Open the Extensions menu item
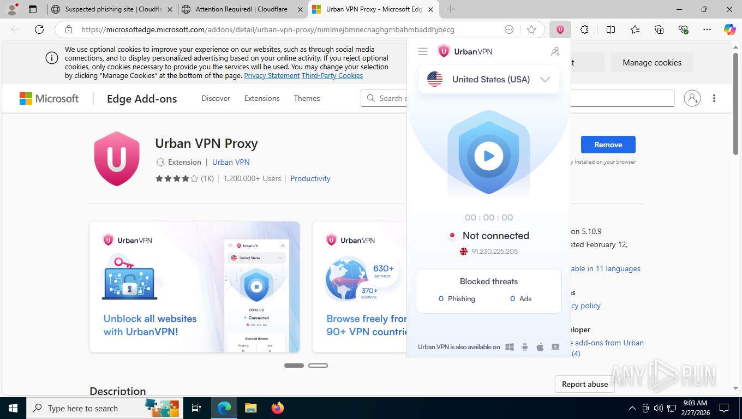 click(262, 98)
